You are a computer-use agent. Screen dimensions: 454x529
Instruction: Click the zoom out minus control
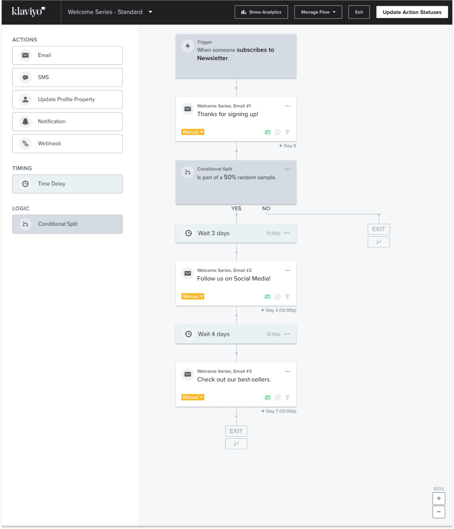439,511
